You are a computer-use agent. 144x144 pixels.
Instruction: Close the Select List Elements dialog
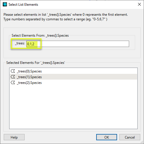(x=139, y=4)
